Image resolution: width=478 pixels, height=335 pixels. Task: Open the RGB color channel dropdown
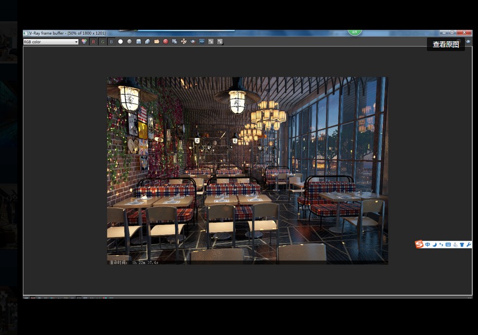(x=51, y=42)
